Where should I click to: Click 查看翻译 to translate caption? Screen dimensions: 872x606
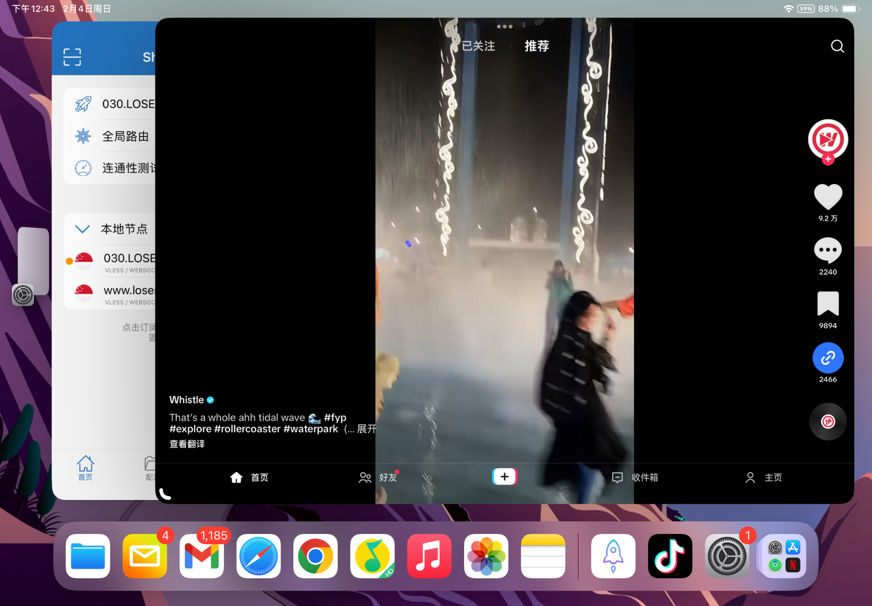tap(187, 444)
